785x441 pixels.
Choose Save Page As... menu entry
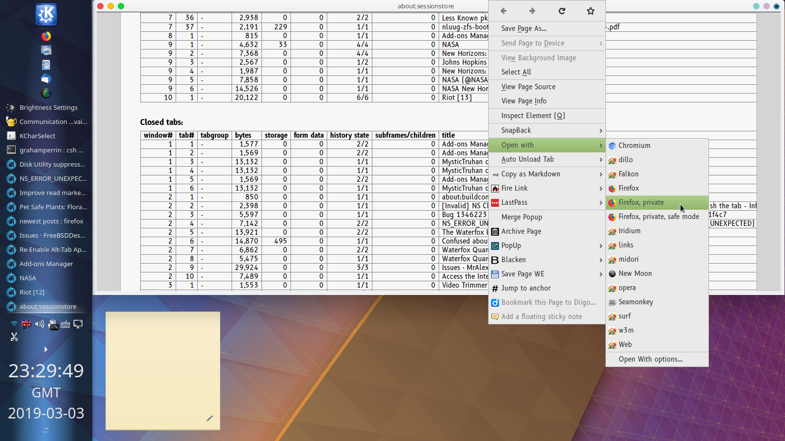(x=547, y=28)
